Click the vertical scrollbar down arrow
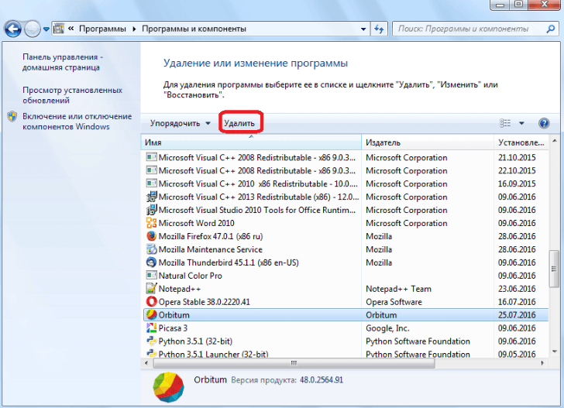Viewport: 564px width, 408px height. (x=554, y=351)
